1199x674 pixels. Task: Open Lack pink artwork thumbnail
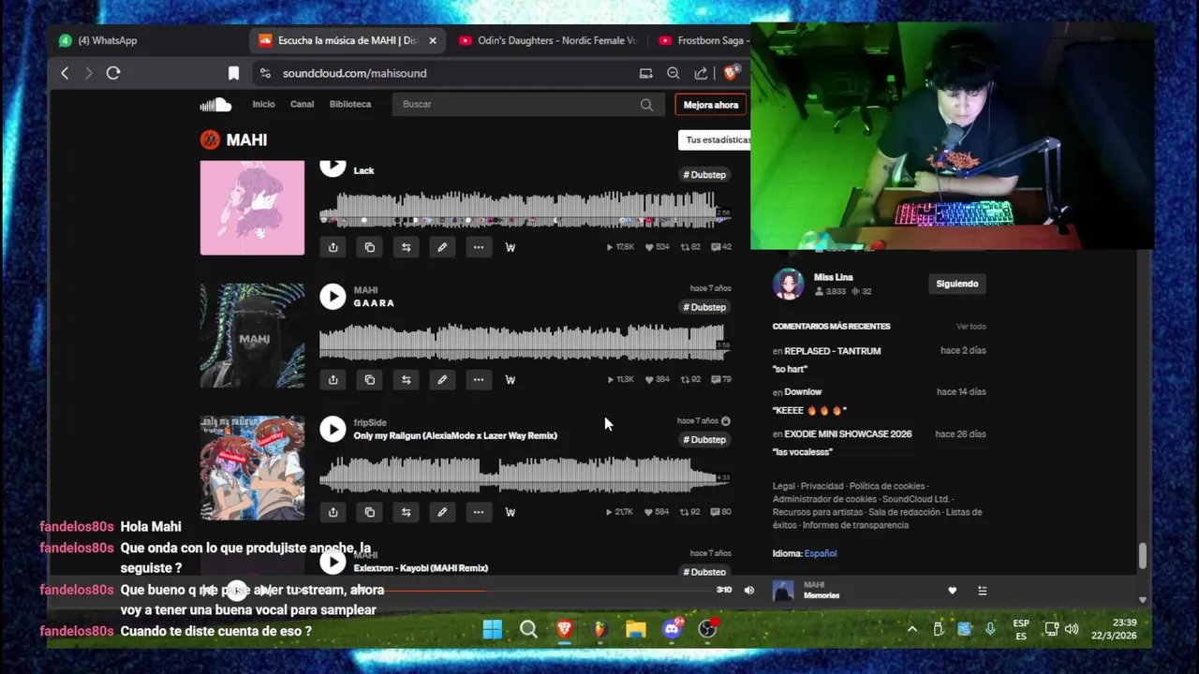point(252,208)
